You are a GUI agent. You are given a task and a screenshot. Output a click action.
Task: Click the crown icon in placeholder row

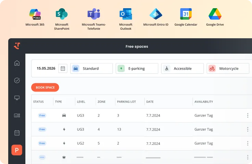pos(64,157)
